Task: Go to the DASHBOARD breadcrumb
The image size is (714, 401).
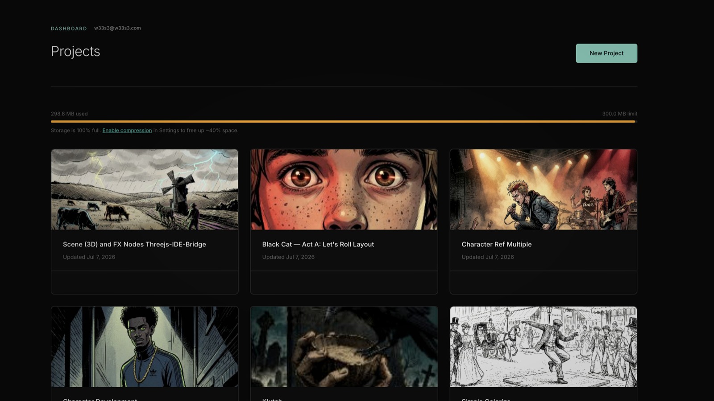Action: pos(69,29)
